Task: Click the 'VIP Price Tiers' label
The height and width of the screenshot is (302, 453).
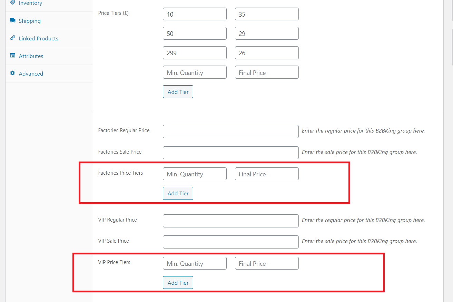Action: 114,262
